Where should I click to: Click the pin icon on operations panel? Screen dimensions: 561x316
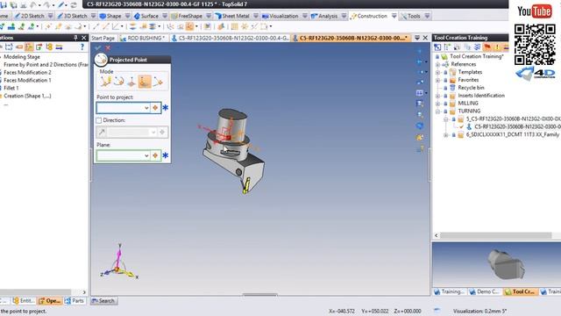point(75,38)
